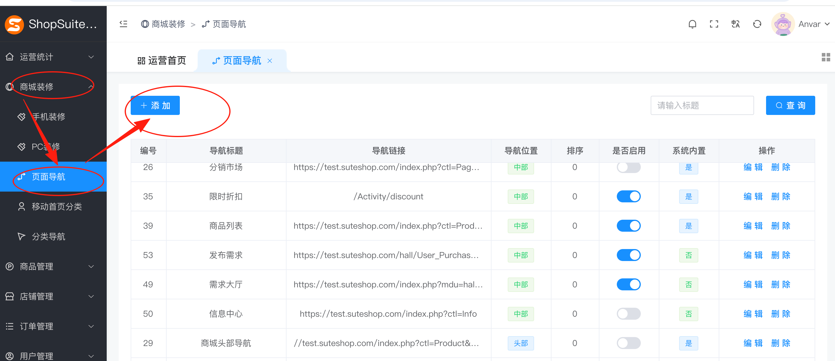Open 移动首页分类 in the sidebar
This screenshot has width=835, height=361.
(57, 207)
